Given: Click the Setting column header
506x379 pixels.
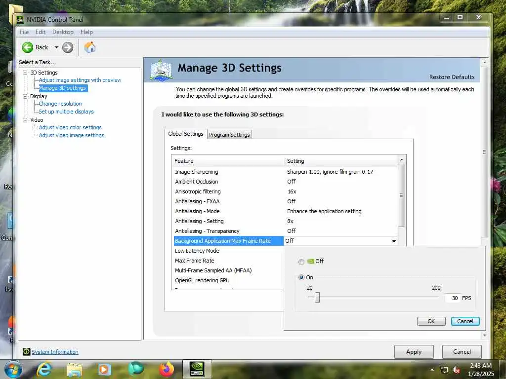Looking at the screenshot, I should [x=341, y=161].
